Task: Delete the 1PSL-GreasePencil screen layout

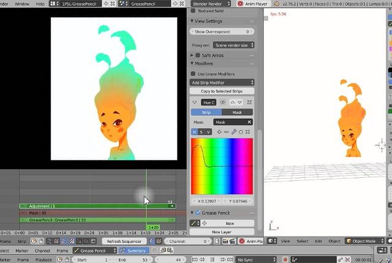Action: [113, 4]
